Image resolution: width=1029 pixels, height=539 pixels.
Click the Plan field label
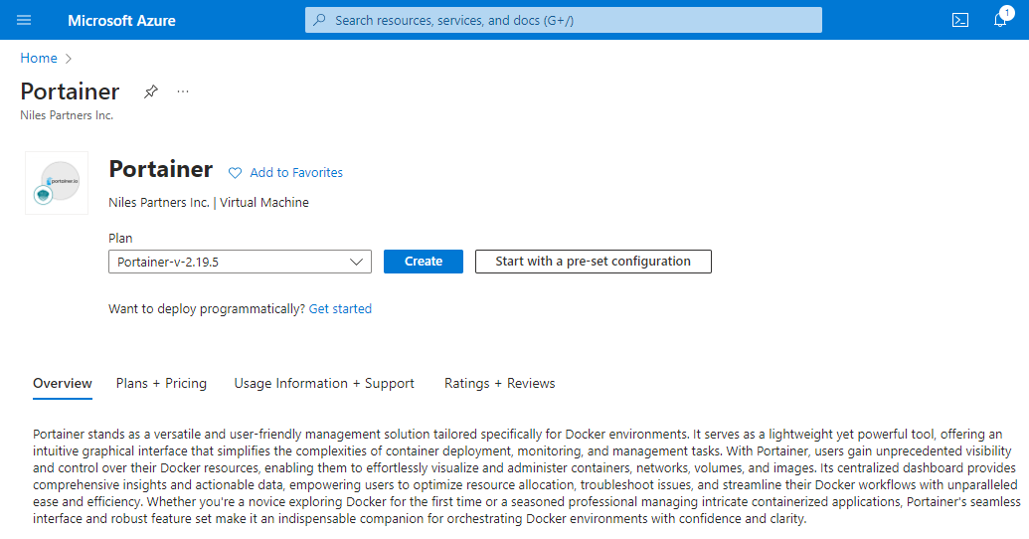[120, 238]
